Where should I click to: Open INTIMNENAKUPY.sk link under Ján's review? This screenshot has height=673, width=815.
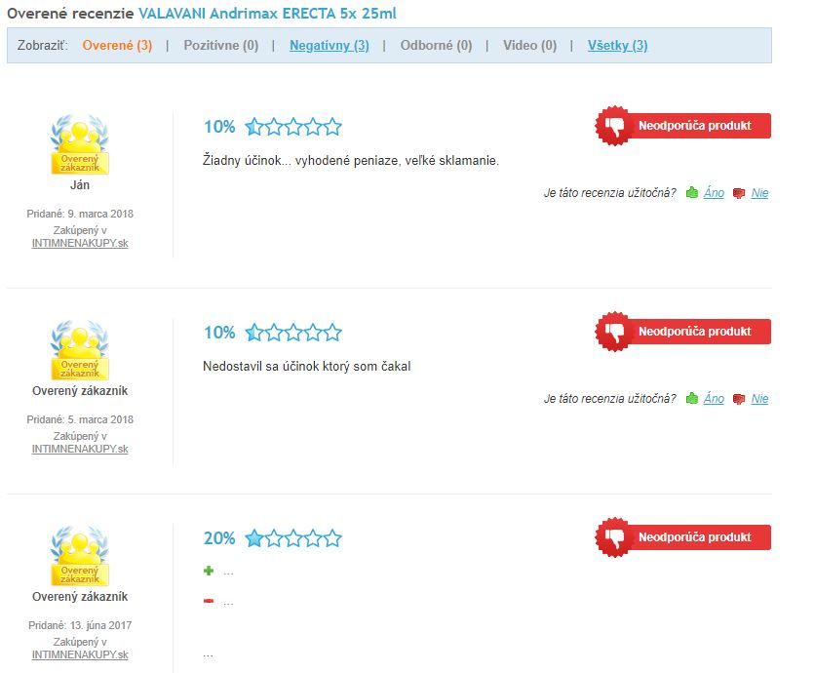tap(80, 244)
